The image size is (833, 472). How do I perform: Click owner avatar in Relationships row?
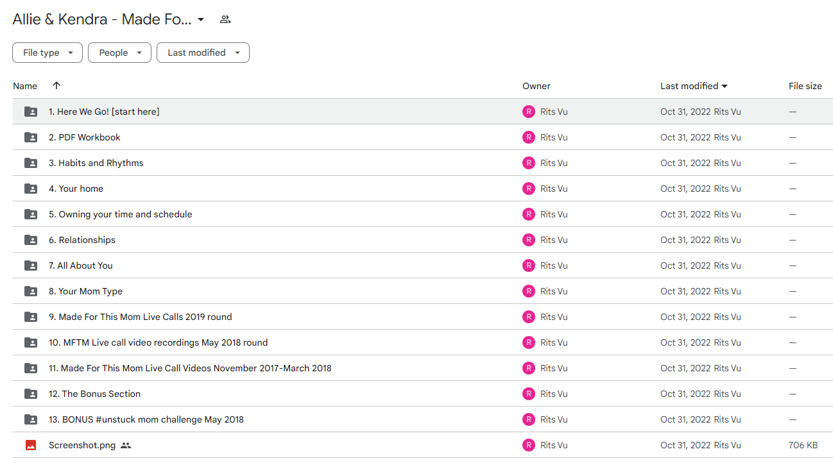tap(529, 240)
